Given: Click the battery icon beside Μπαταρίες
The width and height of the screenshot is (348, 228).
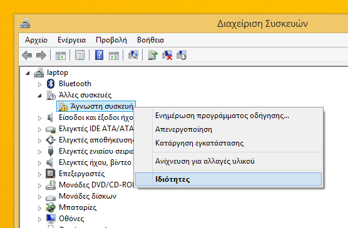Looking at the screenshot, I should [51, 207].
